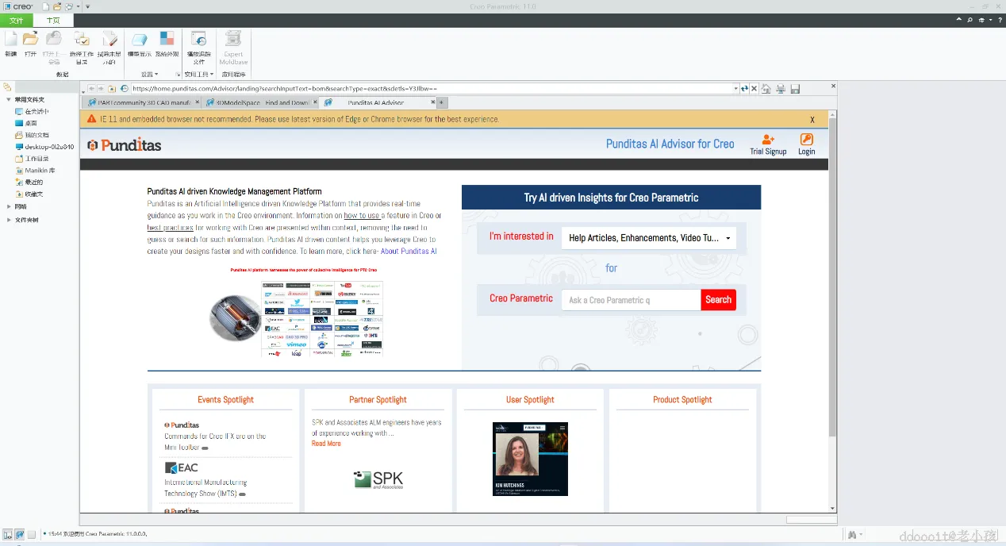Click the browser forward arrow
Image resolution: width=1006 pixels, height=546 pixels.
[101, 89]
